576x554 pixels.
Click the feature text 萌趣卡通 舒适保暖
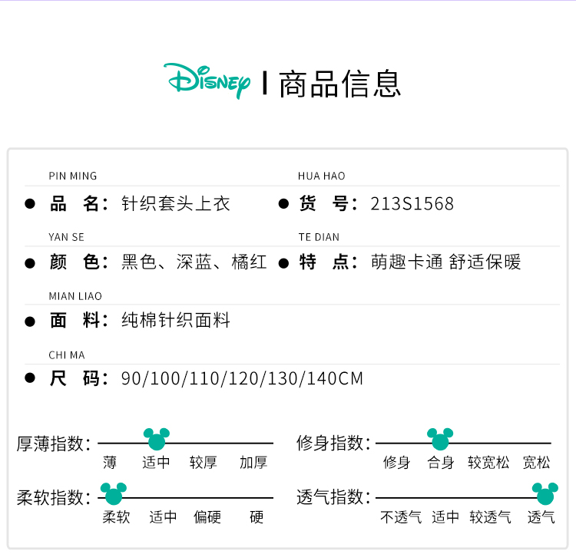coord(446,262)
